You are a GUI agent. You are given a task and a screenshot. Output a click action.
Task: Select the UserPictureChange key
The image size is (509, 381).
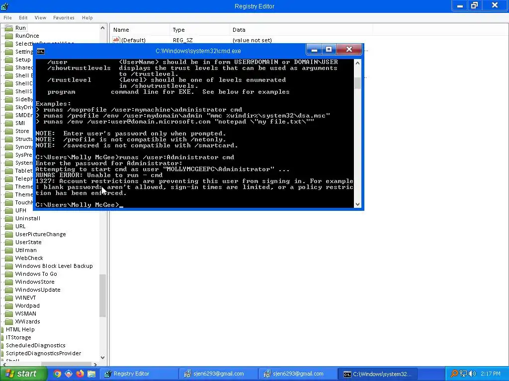[40, 234]
